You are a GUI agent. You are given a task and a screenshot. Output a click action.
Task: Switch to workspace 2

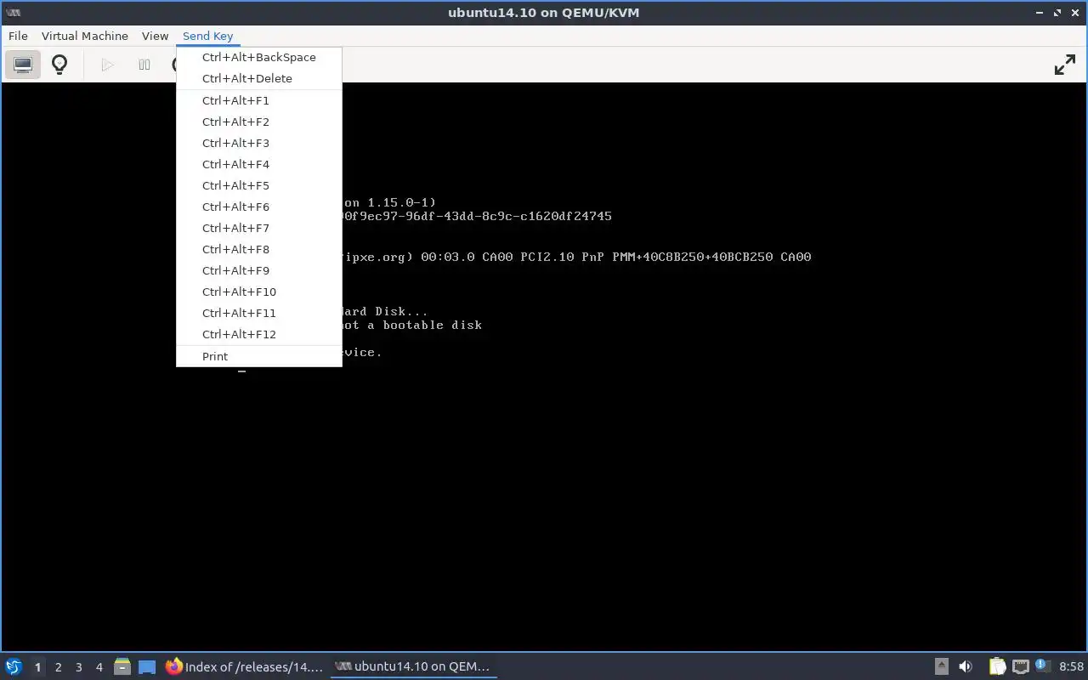click(58, 667)
